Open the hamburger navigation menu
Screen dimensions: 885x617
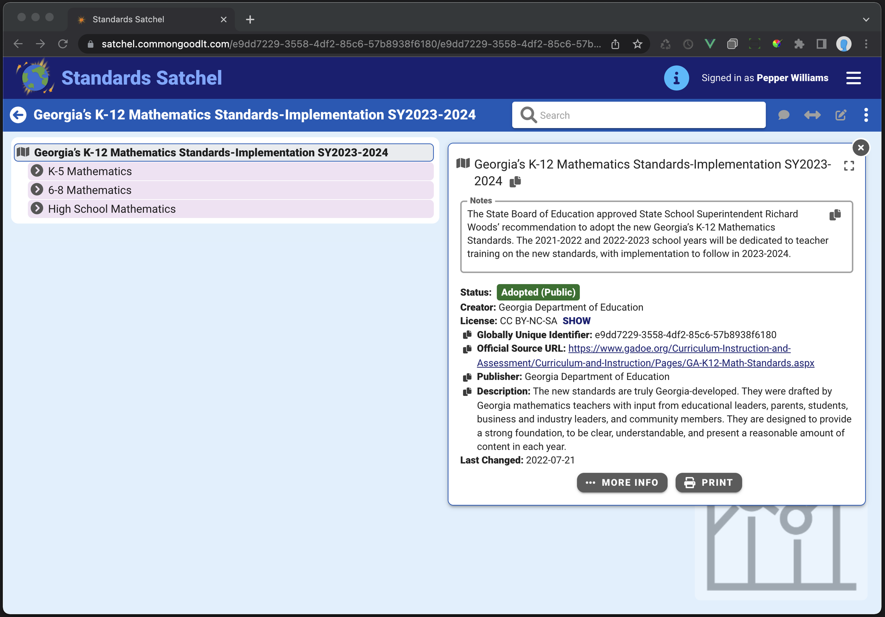point(853,78)
